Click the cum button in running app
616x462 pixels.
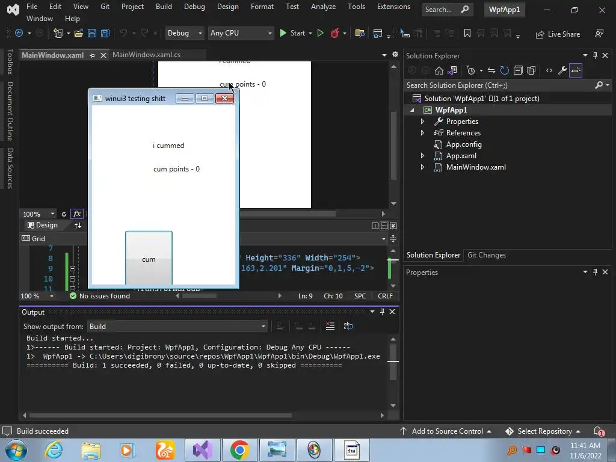pyautogui.click(x=149, y=258)
